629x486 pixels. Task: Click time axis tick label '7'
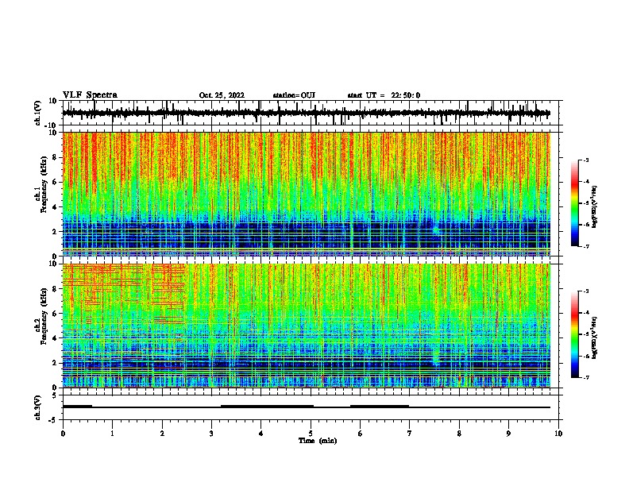click(410, 434)
